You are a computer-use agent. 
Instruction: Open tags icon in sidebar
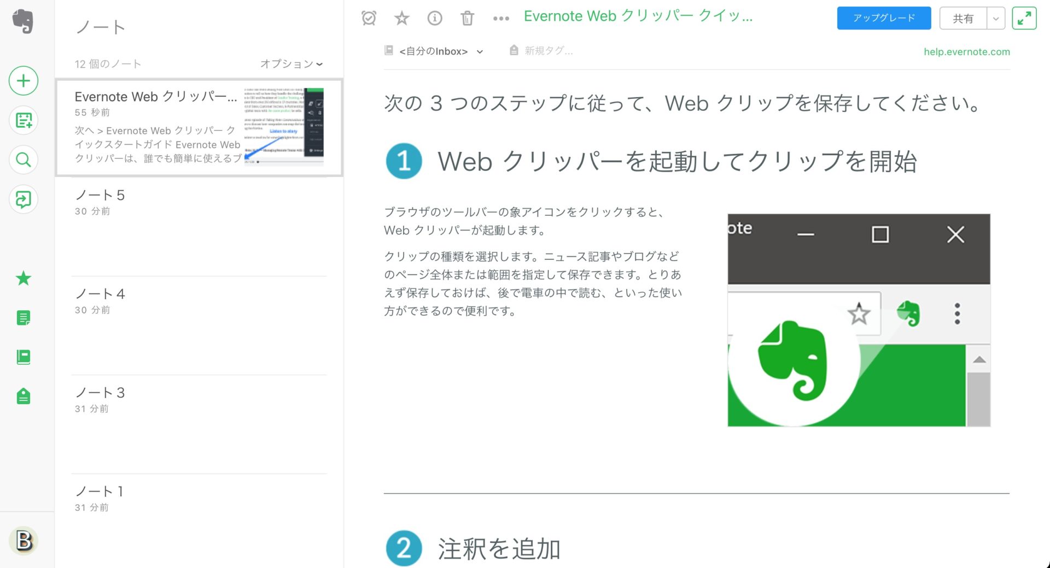click(24, 397)
